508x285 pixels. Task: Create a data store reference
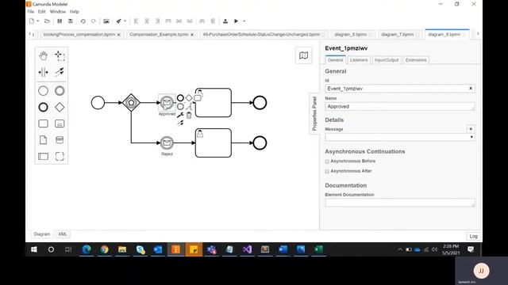[x=60, y=140]
